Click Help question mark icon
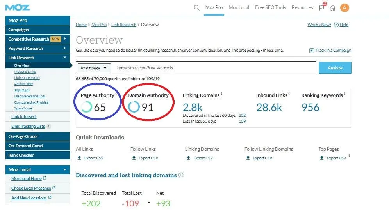The image size is (389, 210). pyautogui.click(x=336, y=25)
